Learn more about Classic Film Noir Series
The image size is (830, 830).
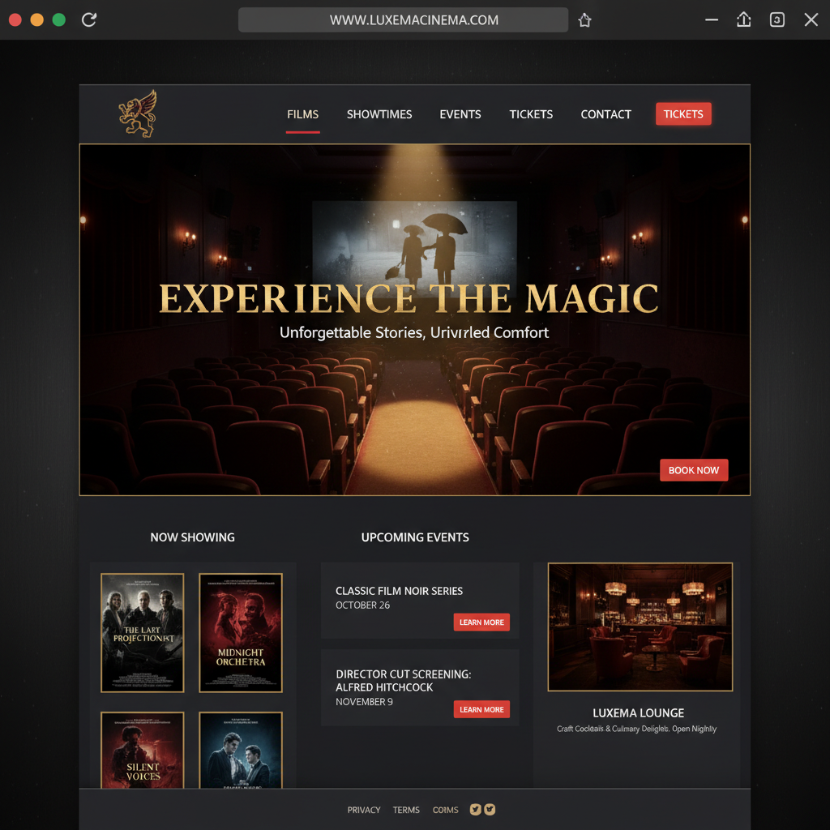click(481, 622)
